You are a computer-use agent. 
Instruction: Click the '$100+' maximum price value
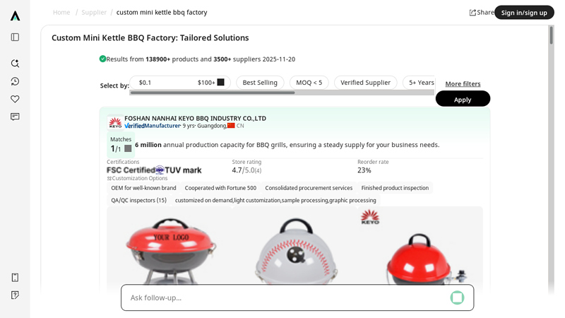[x=206, y=83]
